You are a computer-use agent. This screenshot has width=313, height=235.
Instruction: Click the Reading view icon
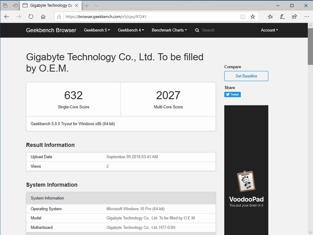(243, 17)
